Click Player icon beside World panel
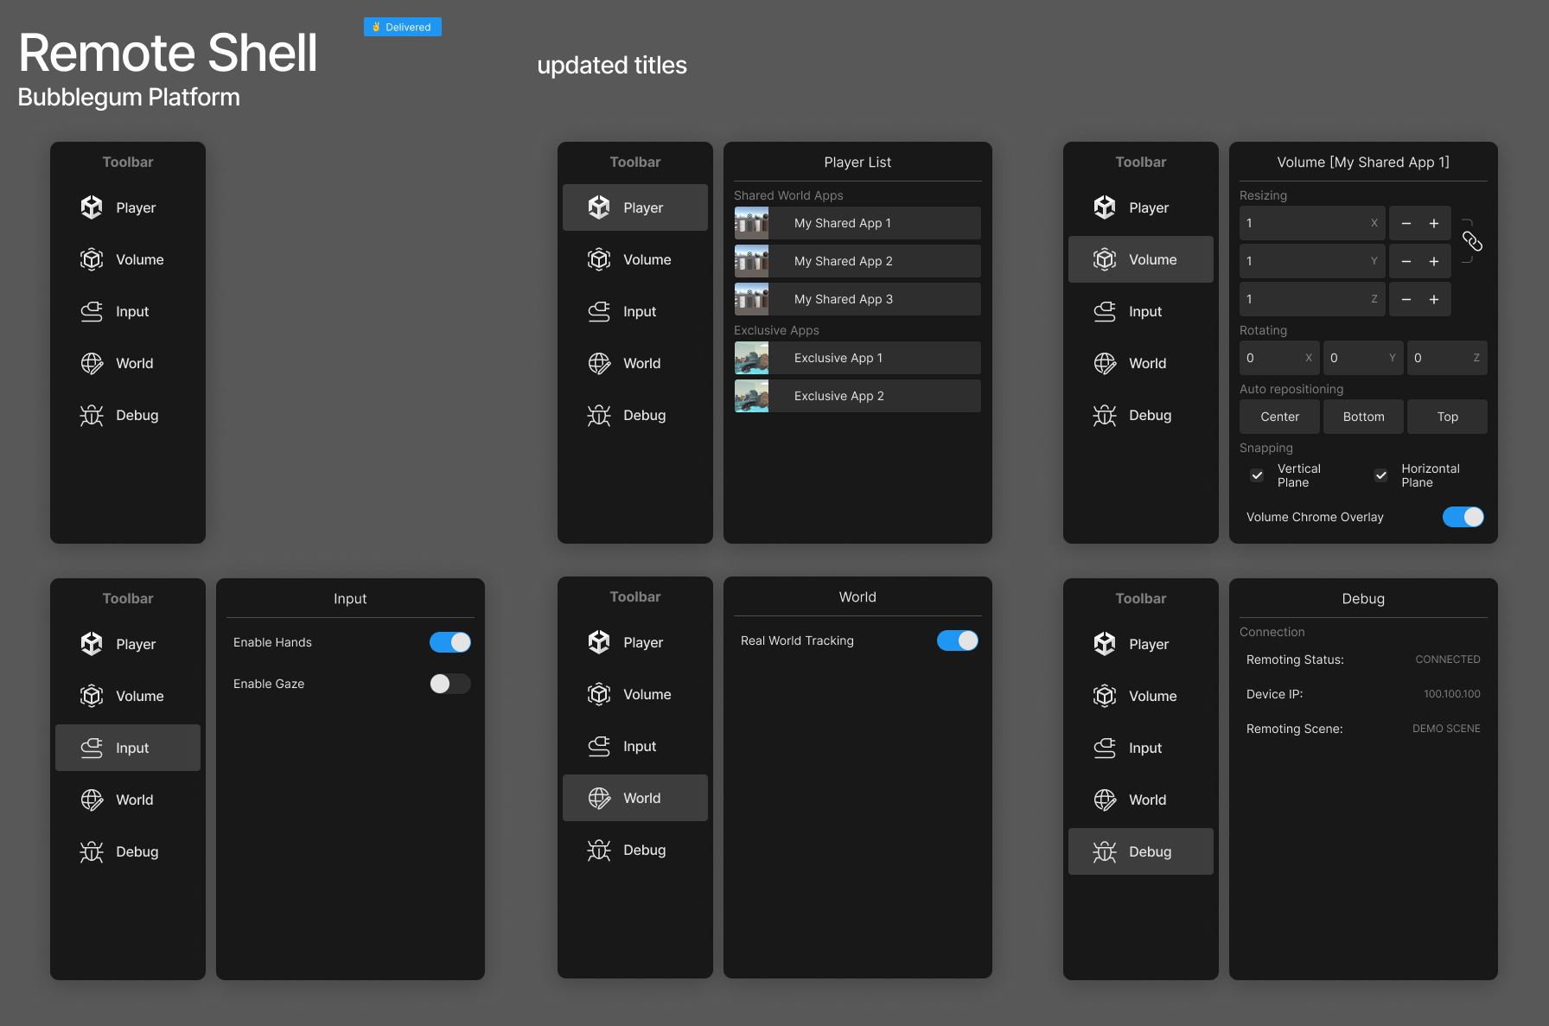Viewport: 1549px width, 1026px height. pos(599,642)
